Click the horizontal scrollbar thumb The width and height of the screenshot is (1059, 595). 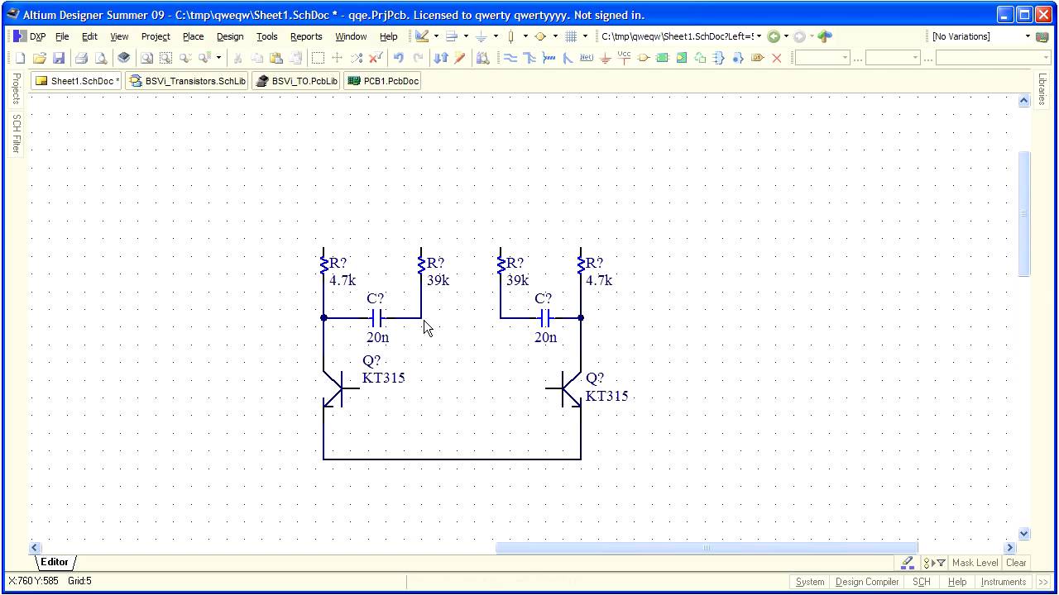pos(707,547)
